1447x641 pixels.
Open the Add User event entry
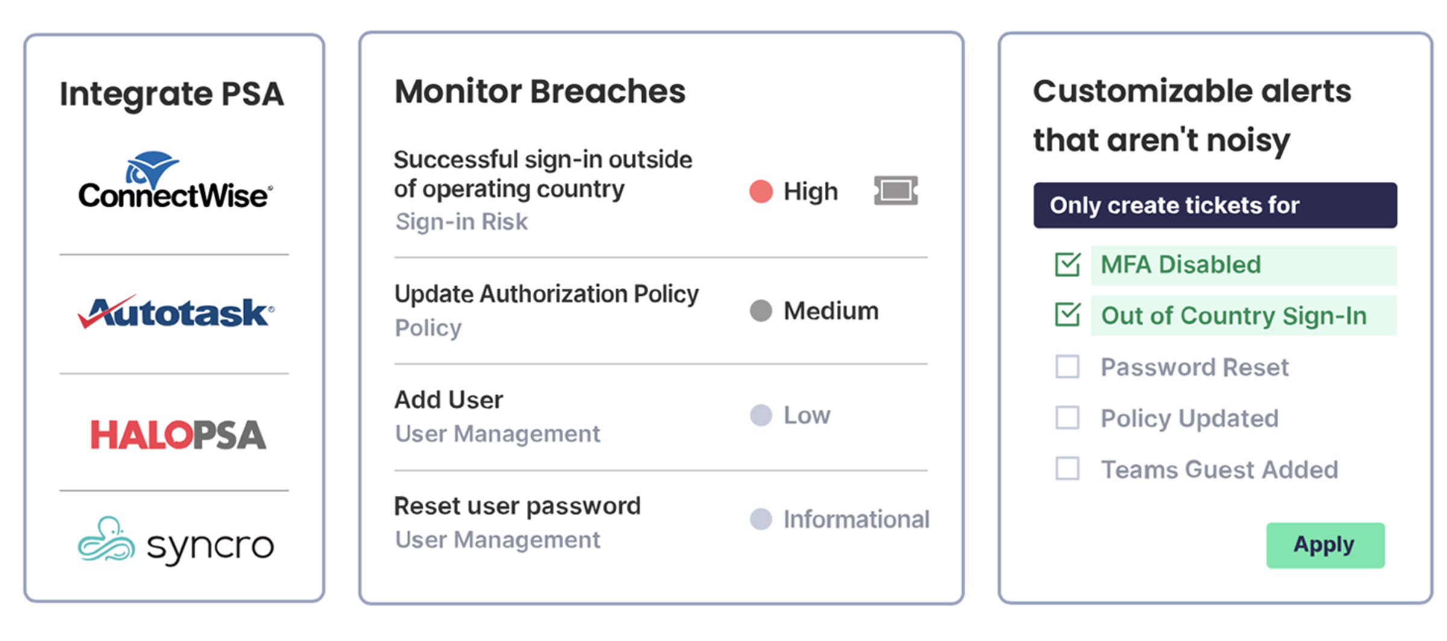[449, 400]
